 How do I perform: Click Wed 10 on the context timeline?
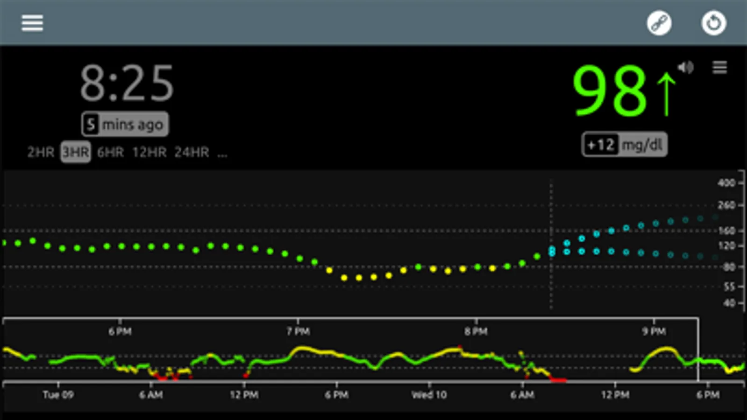[x=429, y=395]
